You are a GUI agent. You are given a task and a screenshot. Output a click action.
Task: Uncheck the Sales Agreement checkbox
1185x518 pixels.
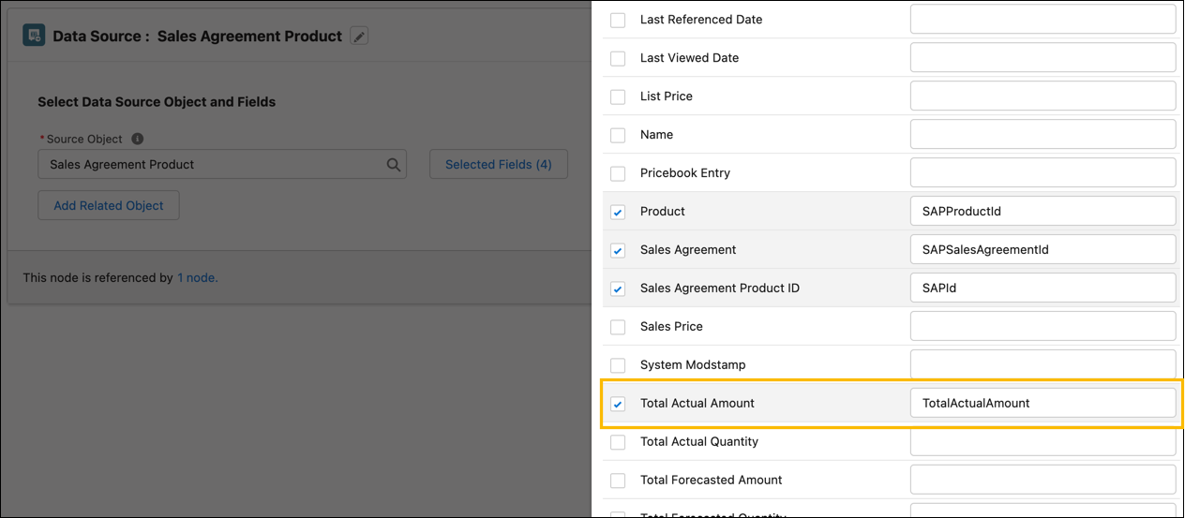pos(618,250)
